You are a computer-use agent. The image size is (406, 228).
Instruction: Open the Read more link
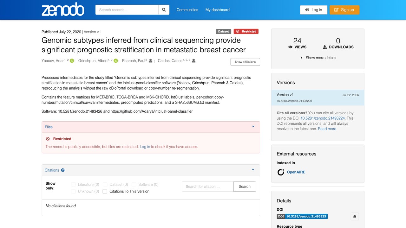(328, 129)
